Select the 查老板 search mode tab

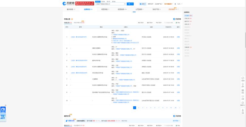click(x=103, y=1)
